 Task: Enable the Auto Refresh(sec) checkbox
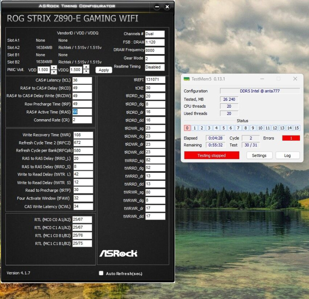click(101, 273)
